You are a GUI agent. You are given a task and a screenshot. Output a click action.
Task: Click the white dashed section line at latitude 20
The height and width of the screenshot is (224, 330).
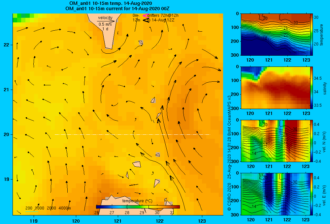pyautogui.click(x=132, y=134)
